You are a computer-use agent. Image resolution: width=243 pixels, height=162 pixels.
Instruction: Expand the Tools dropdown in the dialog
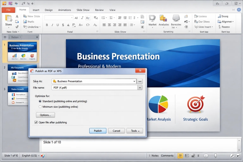click(x=134, y=131)
